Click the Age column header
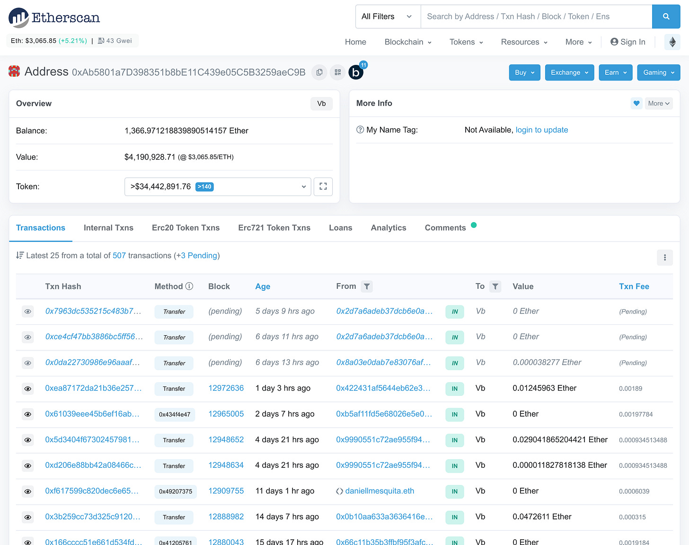 click(x=263, y=286)
